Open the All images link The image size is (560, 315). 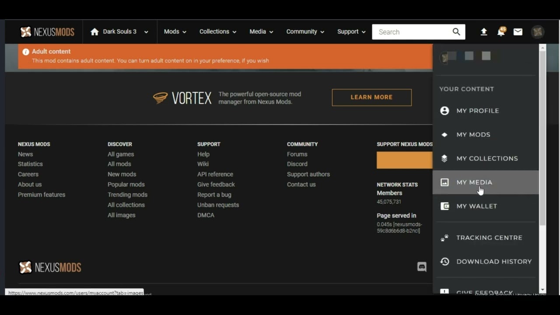[x=122, y=215]
